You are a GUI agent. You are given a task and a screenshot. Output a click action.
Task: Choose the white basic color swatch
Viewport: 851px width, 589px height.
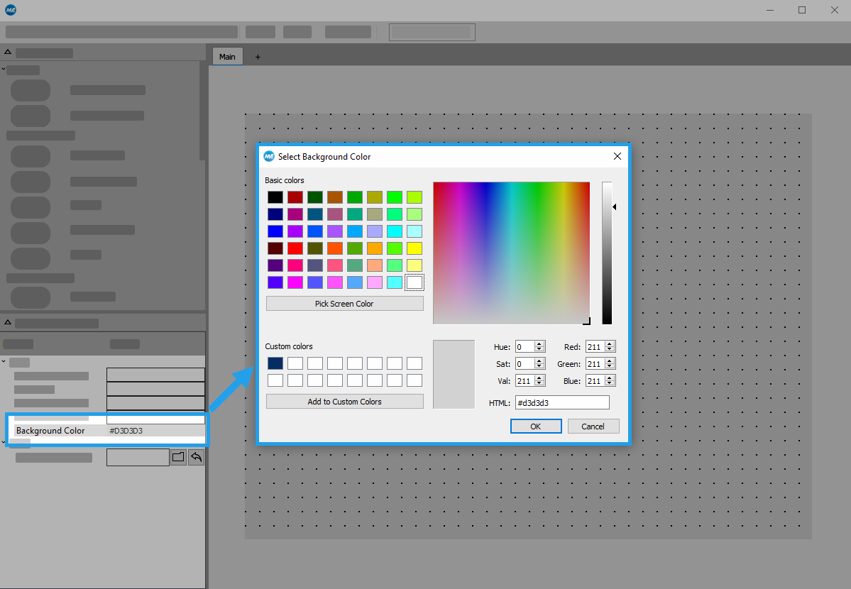414,282
